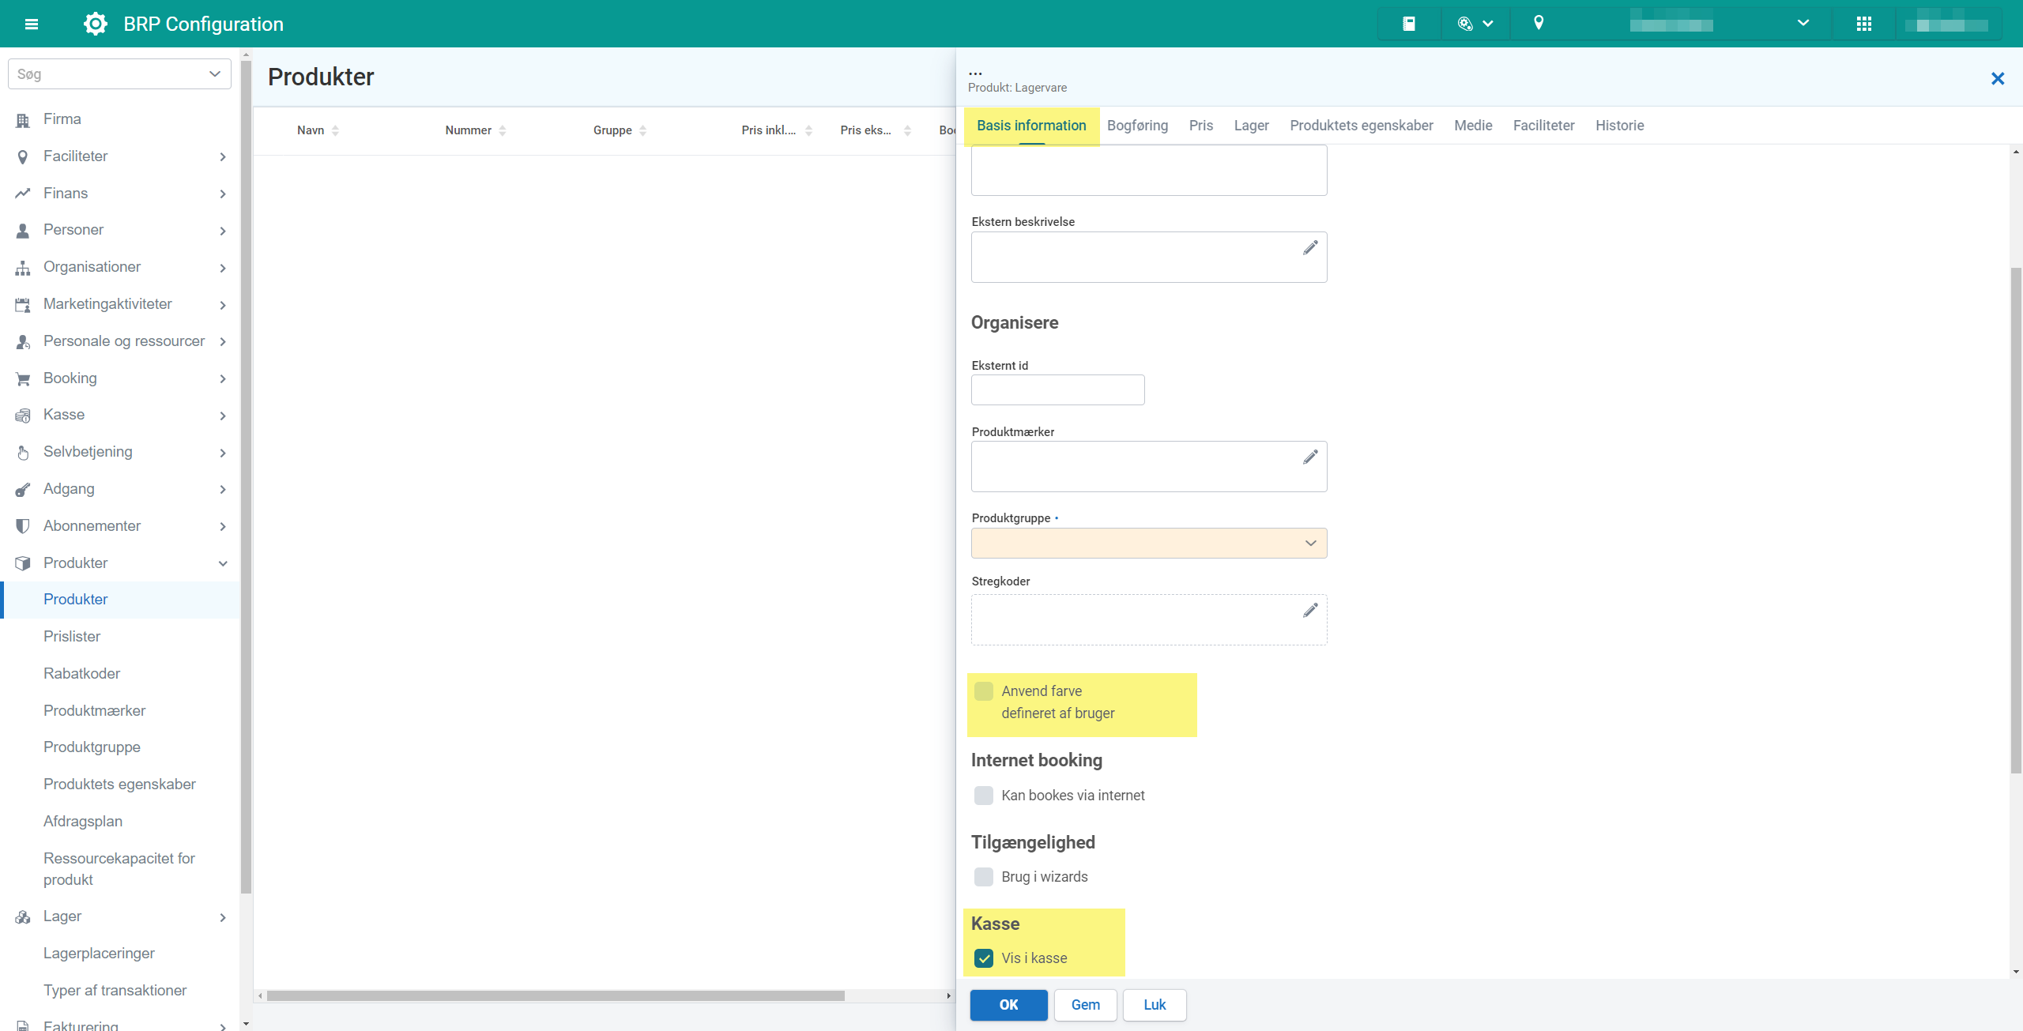Open the calculator icon in top bar
This screenshot has height=1031, width=2023.
tap(1408, 24)
